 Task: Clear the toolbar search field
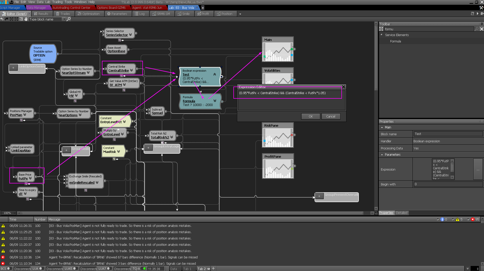(x=481, y=29)
